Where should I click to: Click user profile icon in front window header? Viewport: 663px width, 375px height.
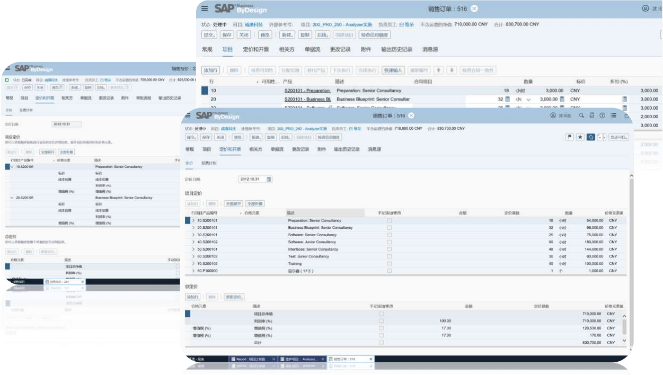553,115
